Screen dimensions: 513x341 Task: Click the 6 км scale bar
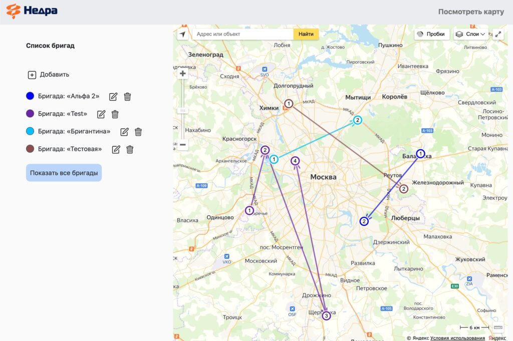(x=474, y=327)
